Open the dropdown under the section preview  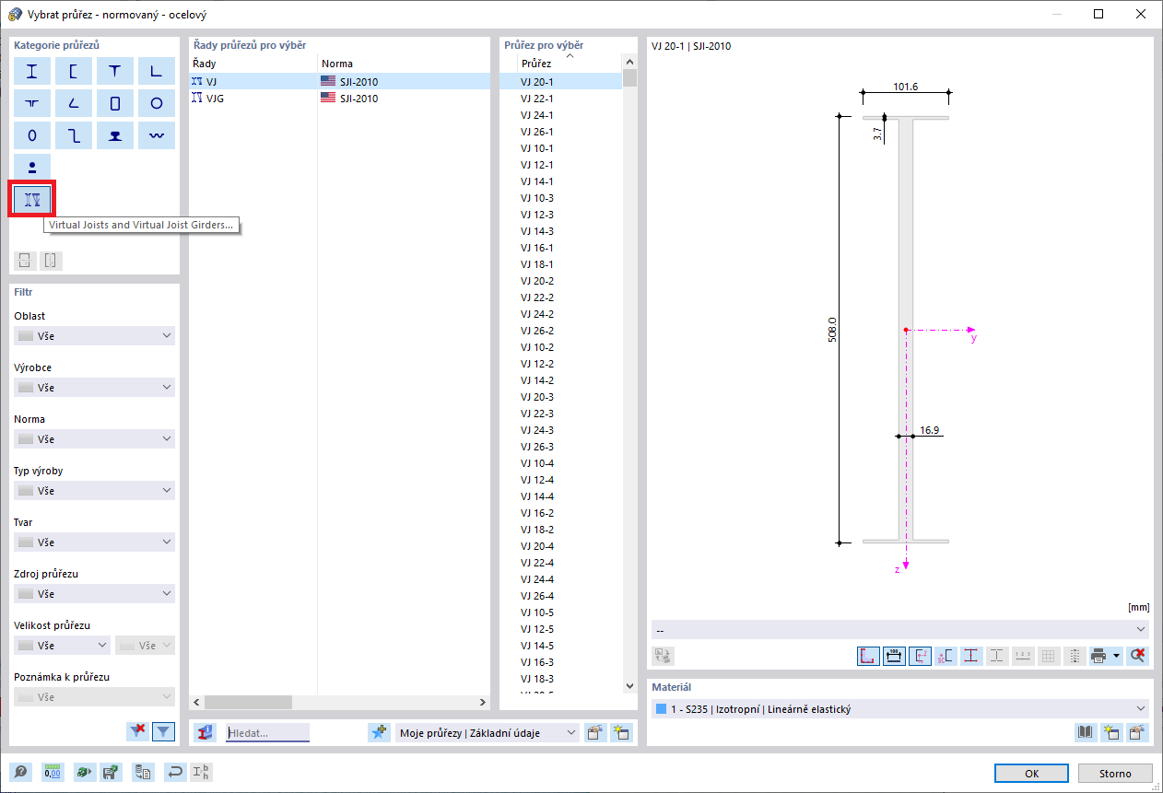coord(900,629)
